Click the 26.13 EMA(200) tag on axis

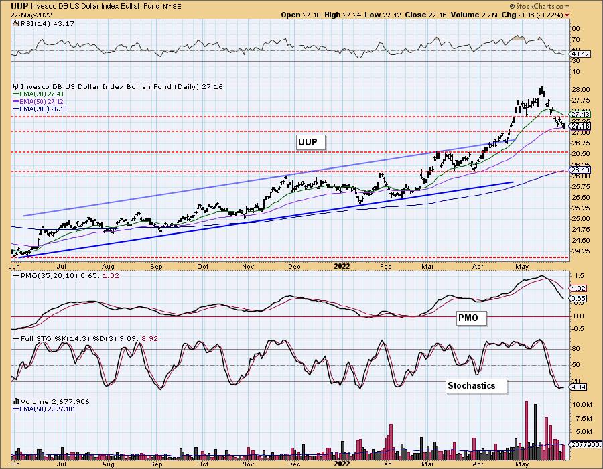(x=580, y=170)
